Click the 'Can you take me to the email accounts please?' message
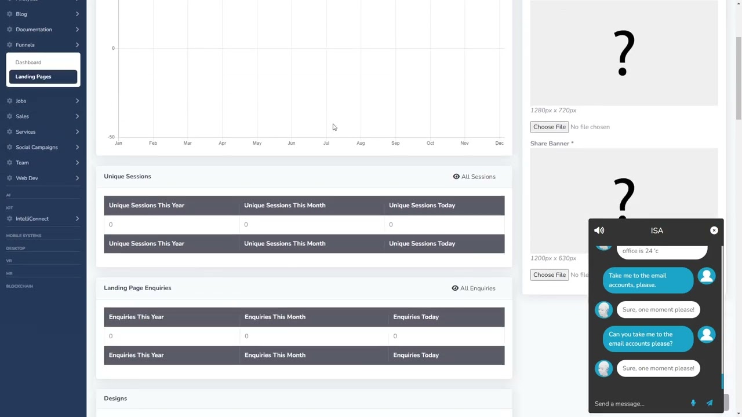The height and width of the screenshot is (417, 742). (x=648, y=339)
